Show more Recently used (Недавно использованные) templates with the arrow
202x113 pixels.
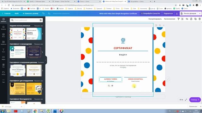click(42, 34)
